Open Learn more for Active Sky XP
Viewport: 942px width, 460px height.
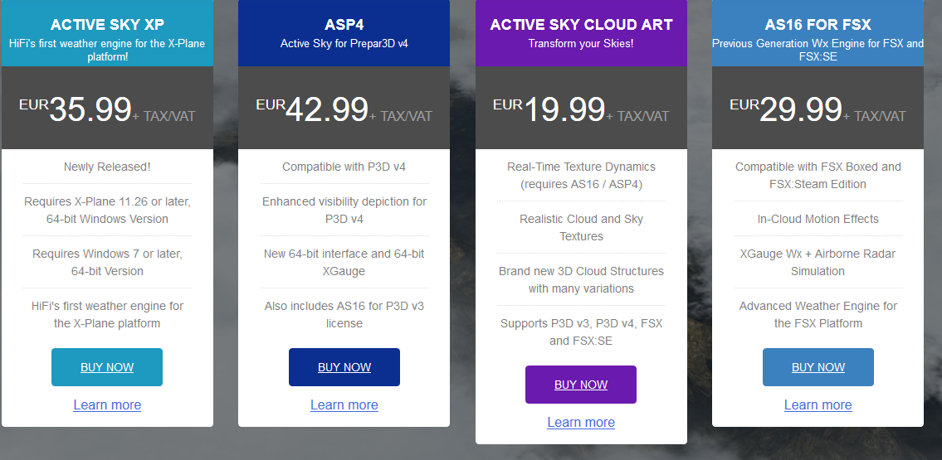point(107,405)
